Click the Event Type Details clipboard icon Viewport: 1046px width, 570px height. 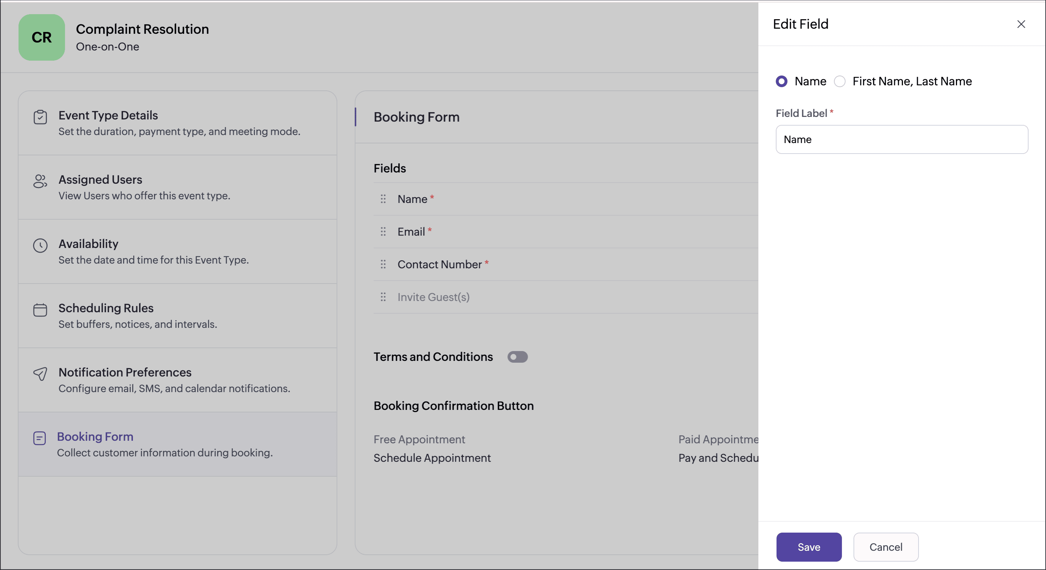(40, 117)
